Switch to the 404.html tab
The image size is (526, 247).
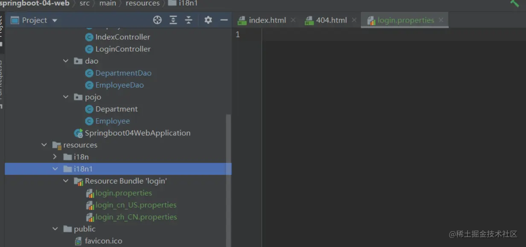coord(331,20)
